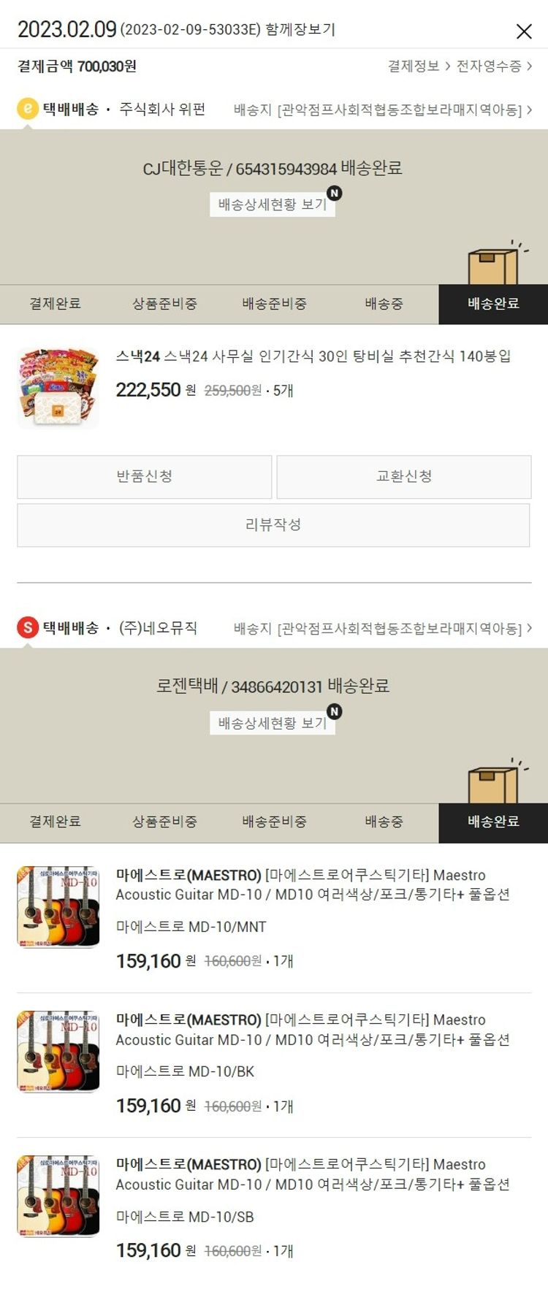The height and width of the screenshot is (1289, 548).
Task: Open the MD-10/MNT guitar thumbnail
Action: point(58,906)
